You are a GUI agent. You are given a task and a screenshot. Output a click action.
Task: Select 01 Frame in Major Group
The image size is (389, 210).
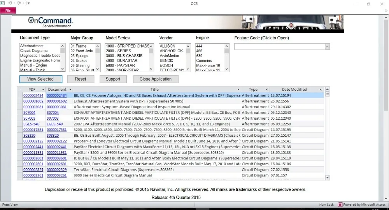tap(79, 46)
